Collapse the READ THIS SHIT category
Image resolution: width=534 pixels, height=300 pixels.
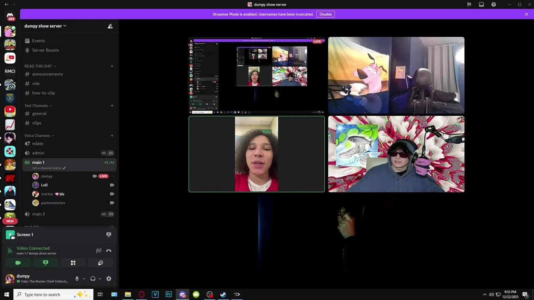[40, 66]
